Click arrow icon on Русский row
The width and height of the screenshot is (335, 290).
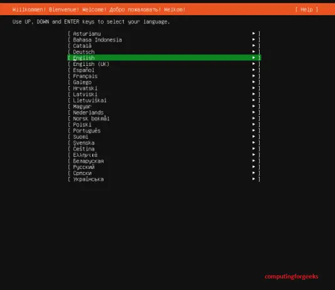pyautogui.click(x=253, y=167)
